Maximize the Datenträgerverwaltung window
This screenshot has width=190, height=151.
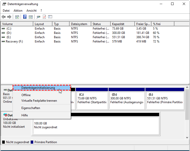pyautogui.click(x=172, y=4)
